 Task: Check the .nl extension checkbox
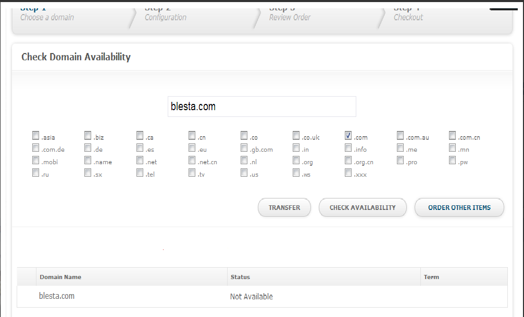(244, 161)
